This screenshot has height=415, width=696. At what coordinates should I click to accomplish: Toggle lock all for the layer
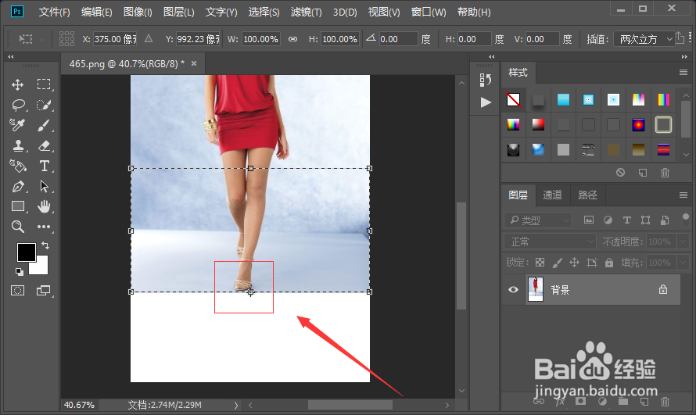tap(609, 263)
